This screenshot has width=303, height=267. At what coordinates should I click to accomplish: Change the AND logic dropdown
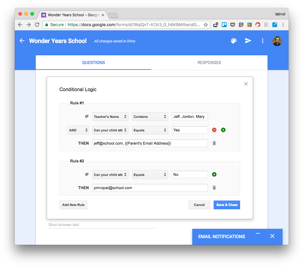coord(78,130)
